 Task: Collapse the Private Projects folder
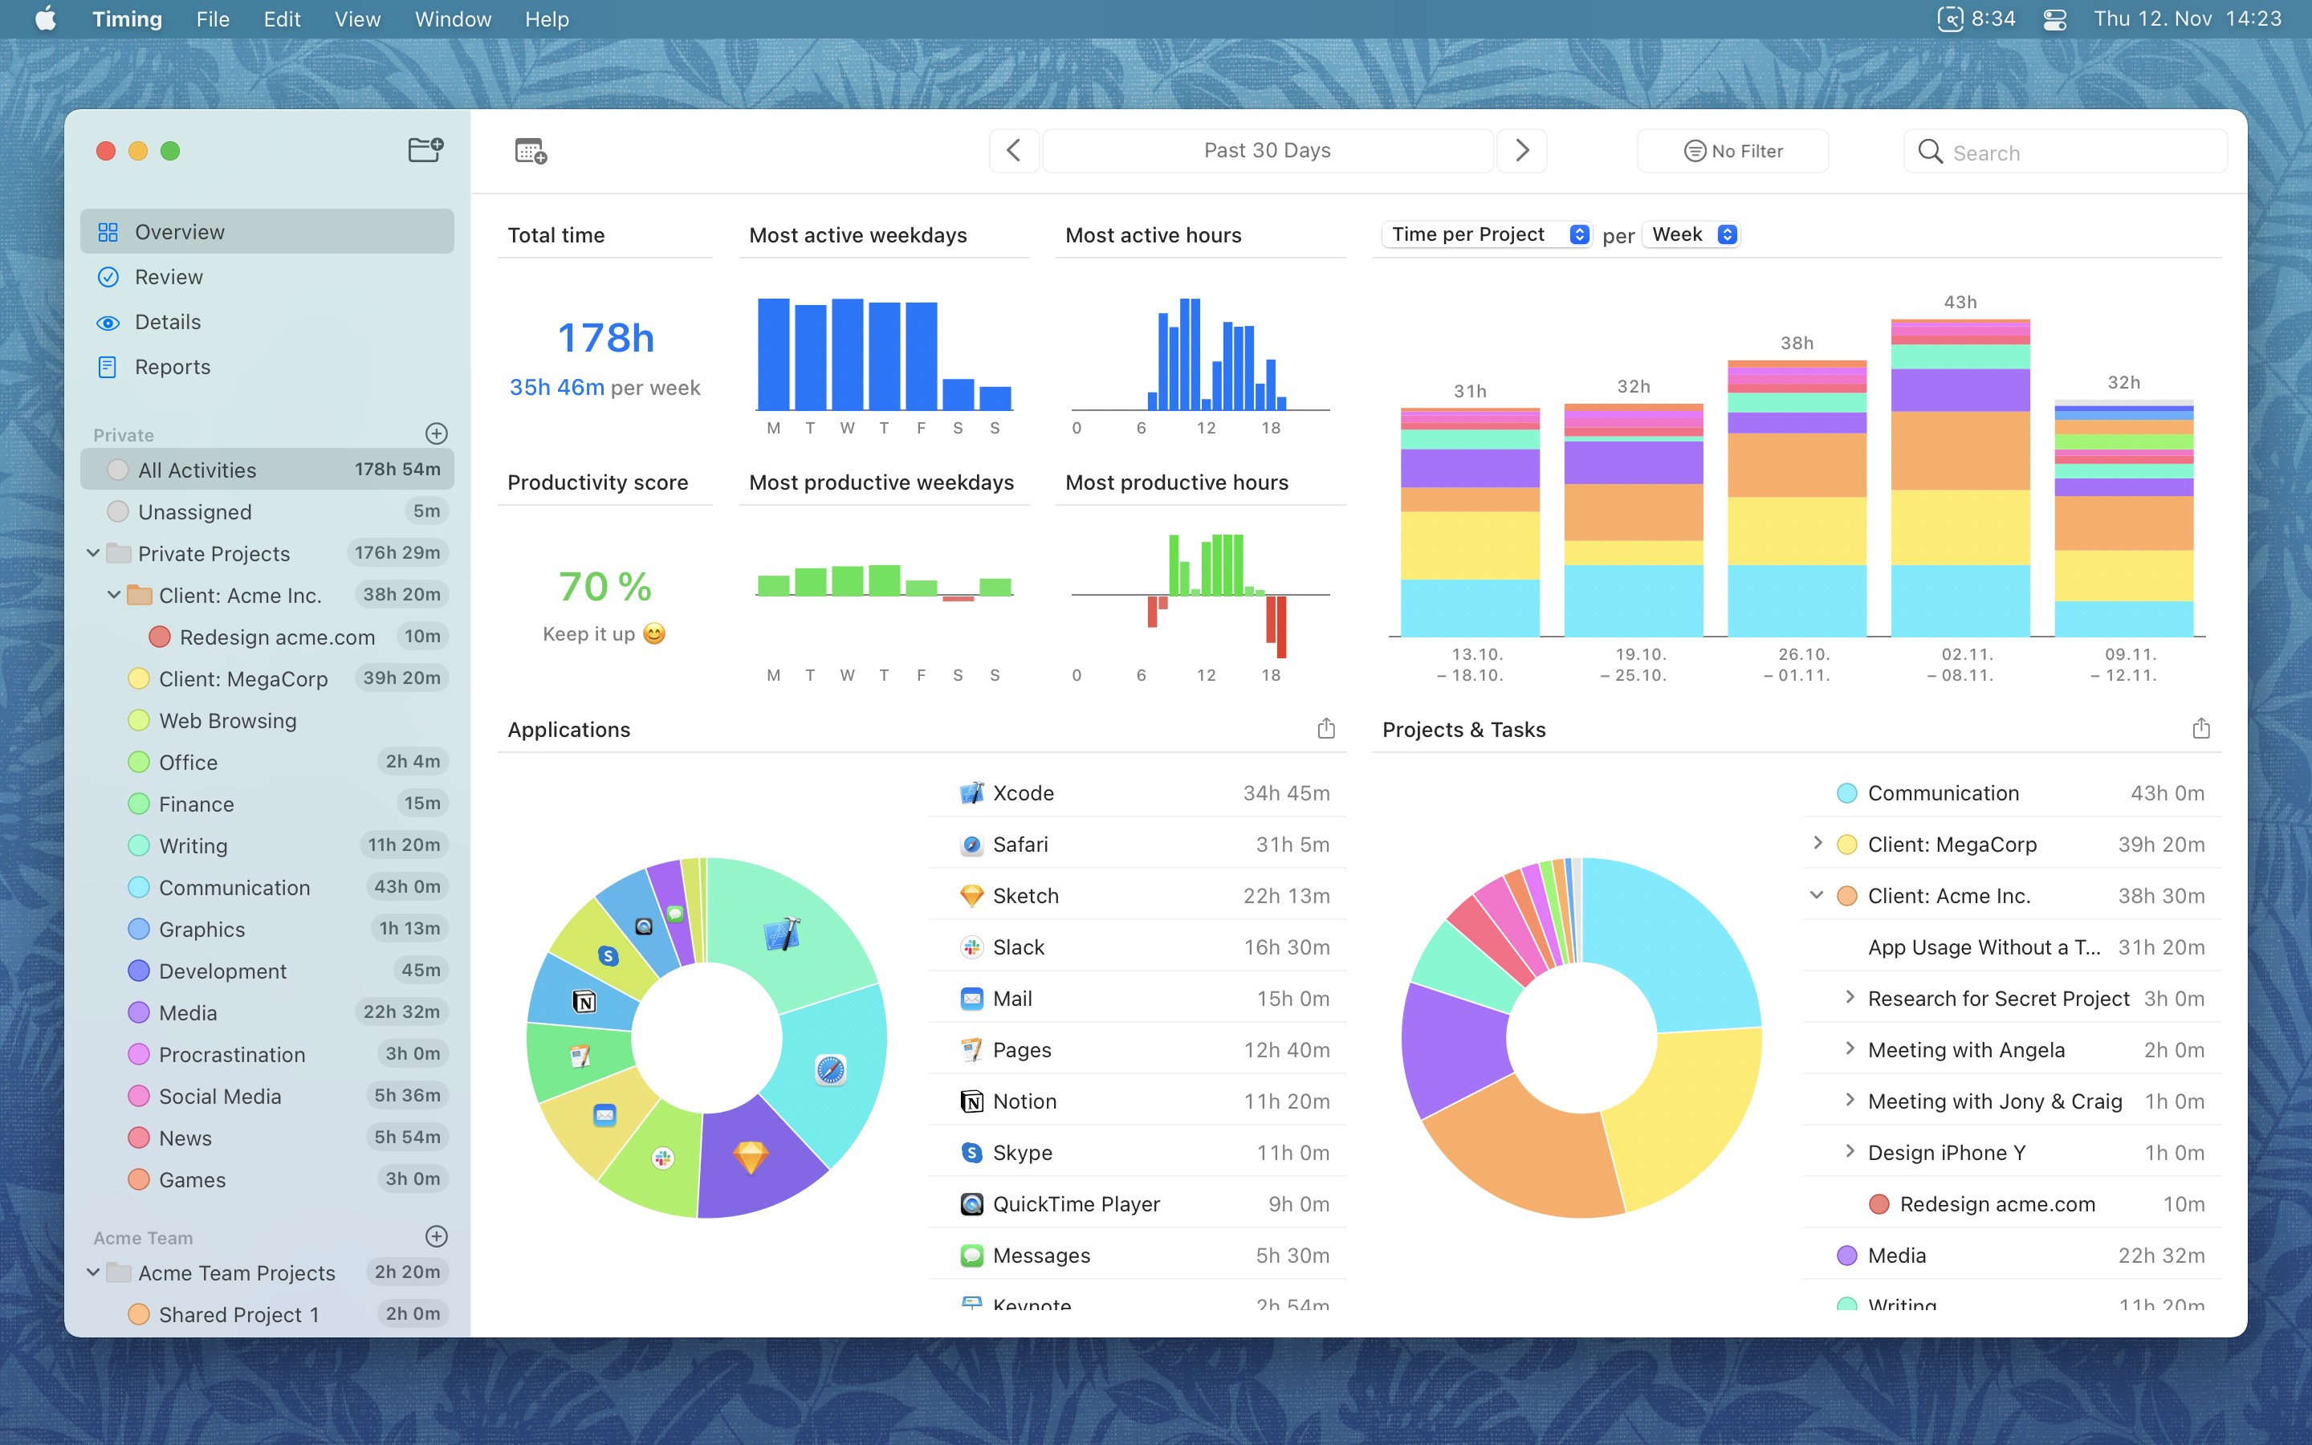[92, 552]
